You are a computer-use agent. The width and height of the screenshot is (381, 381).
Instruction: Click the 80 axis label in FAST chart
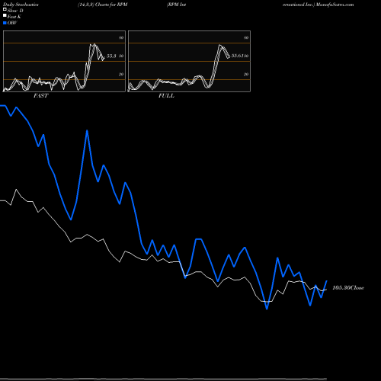click(121, 37)
